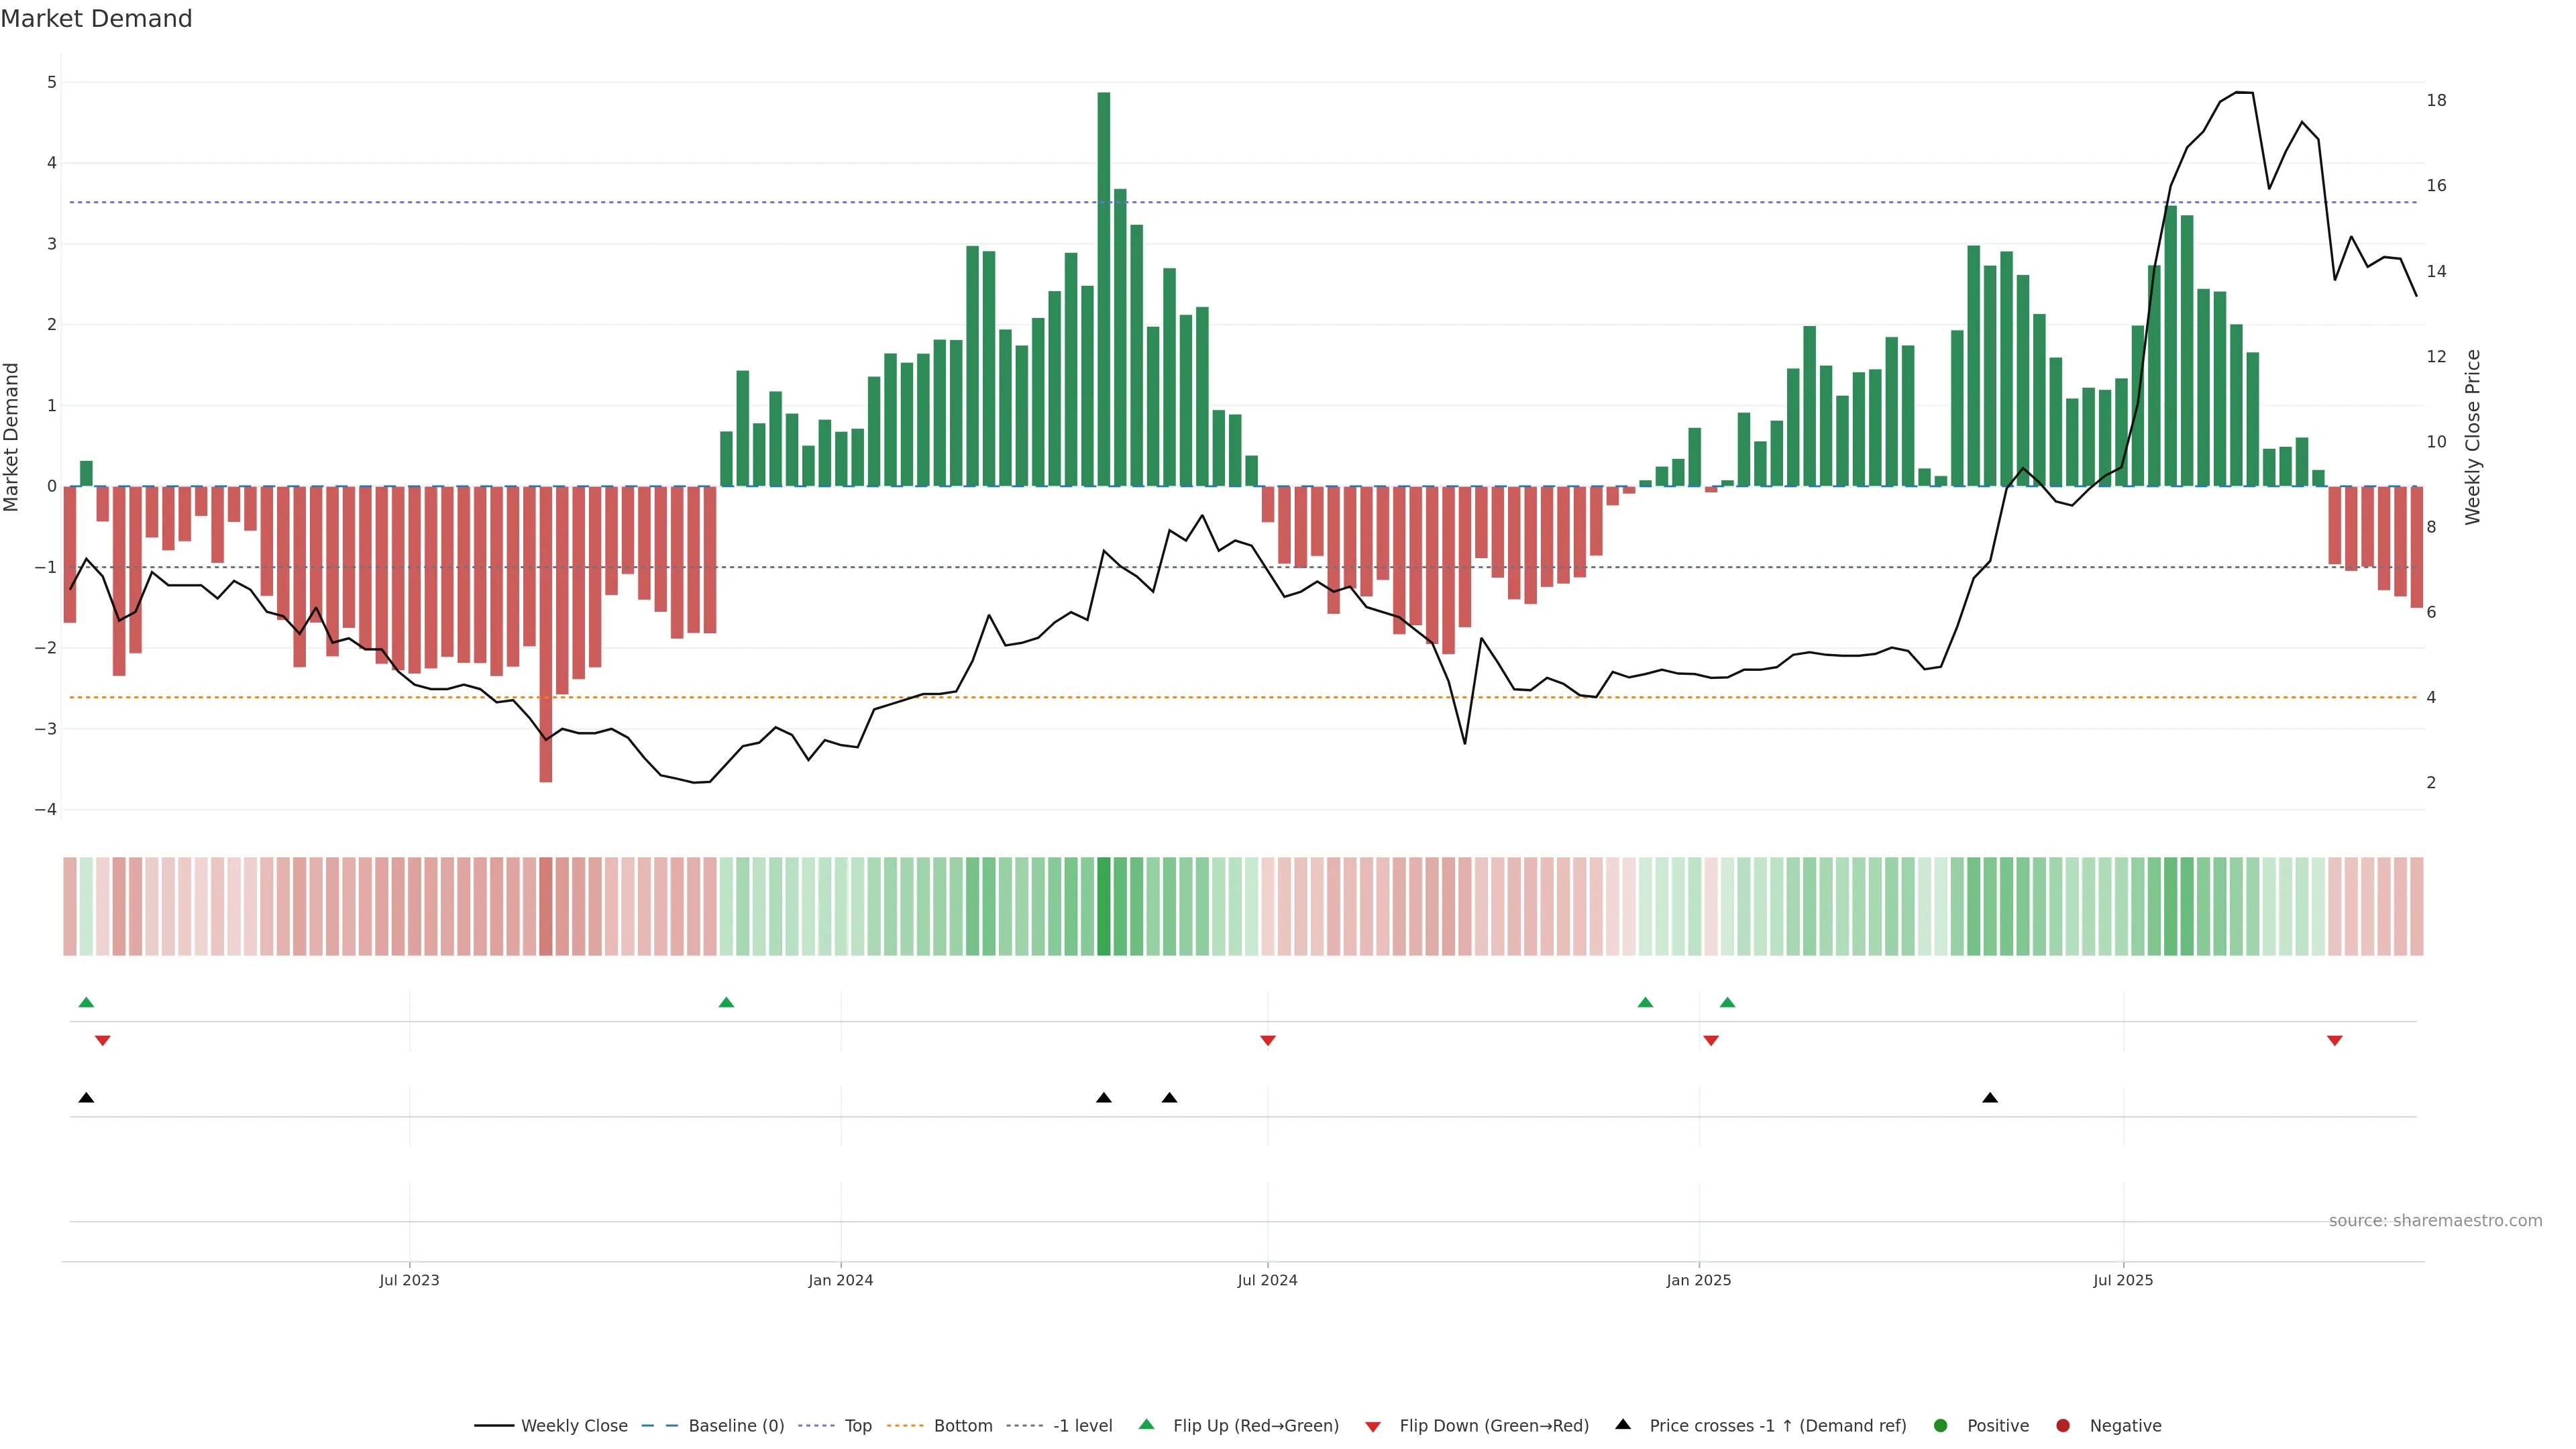Click the tallest green demand bar
The width and height of the screenshot is (2576, 1449).
click(x=1104, y=290)
